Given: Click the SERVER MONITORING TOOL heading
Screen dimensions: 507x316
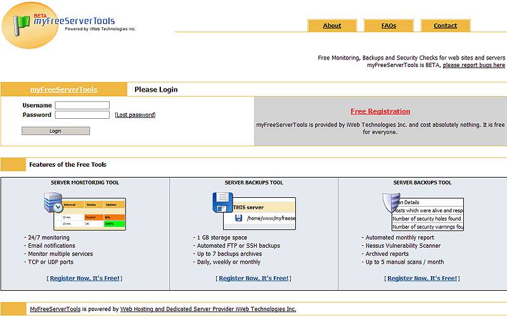Looking at the screenshot, I should 85,183.
